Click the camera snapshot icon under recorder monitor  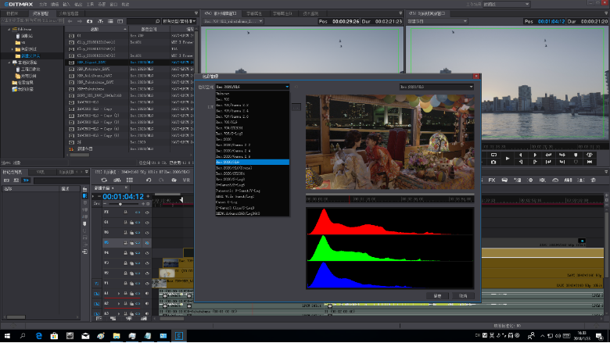point(493,161)
